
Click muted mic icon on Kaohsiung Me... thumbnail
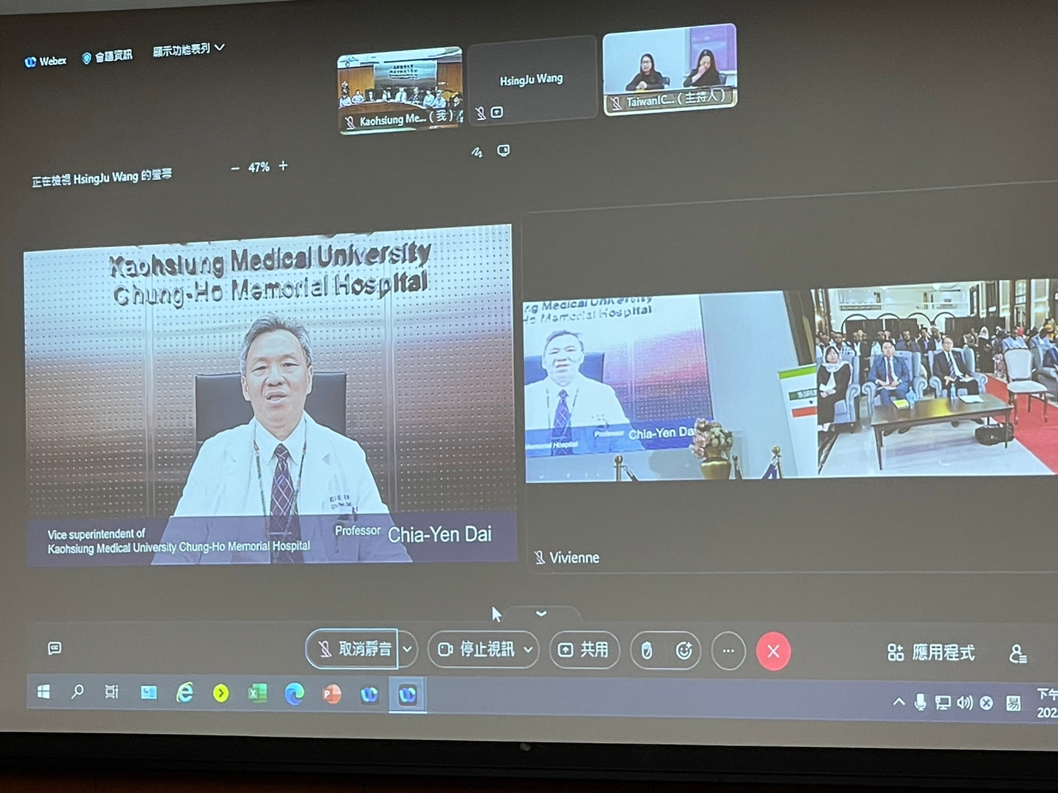(350, 123)
